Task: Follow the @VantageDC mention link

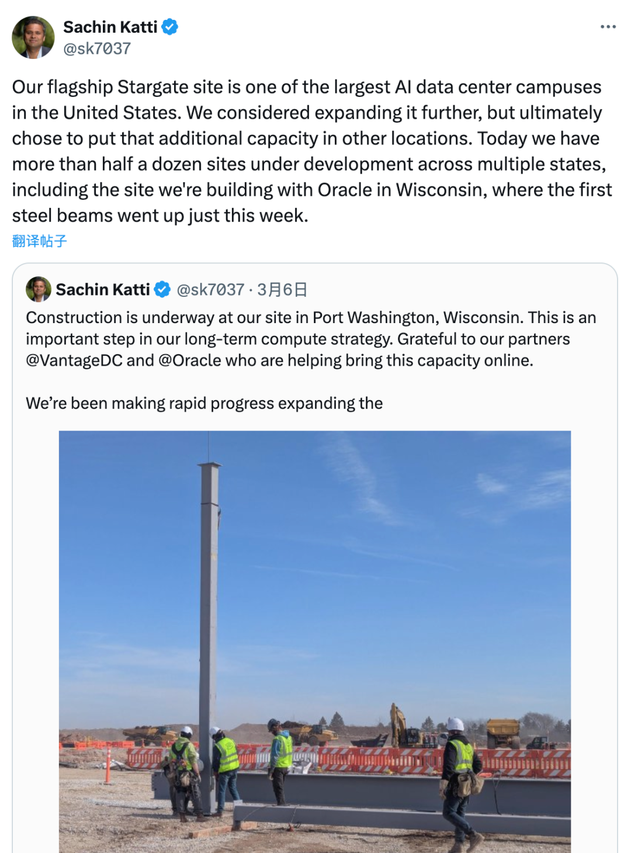Action: (74, 360)
